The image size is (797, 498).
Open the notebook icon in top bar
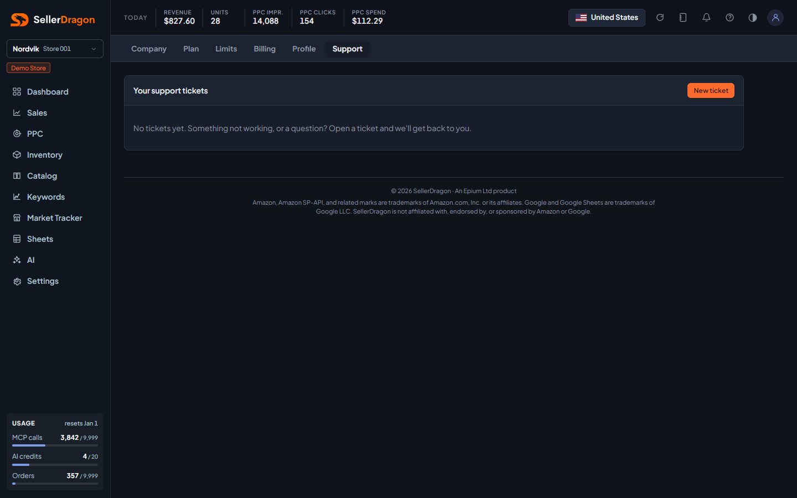(683, 18)
